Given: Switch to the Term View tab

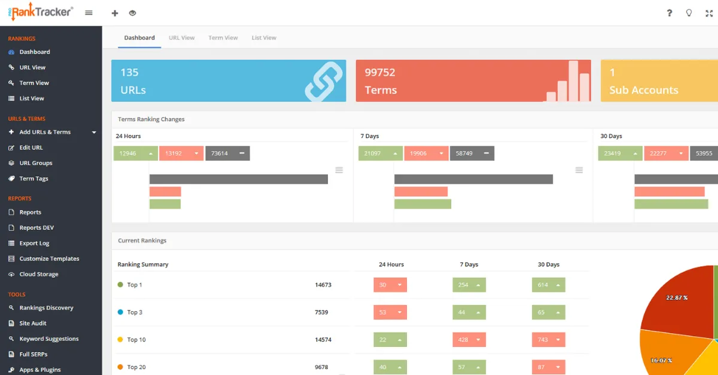Looking at the screenshot, I should [x=223, y=37].
